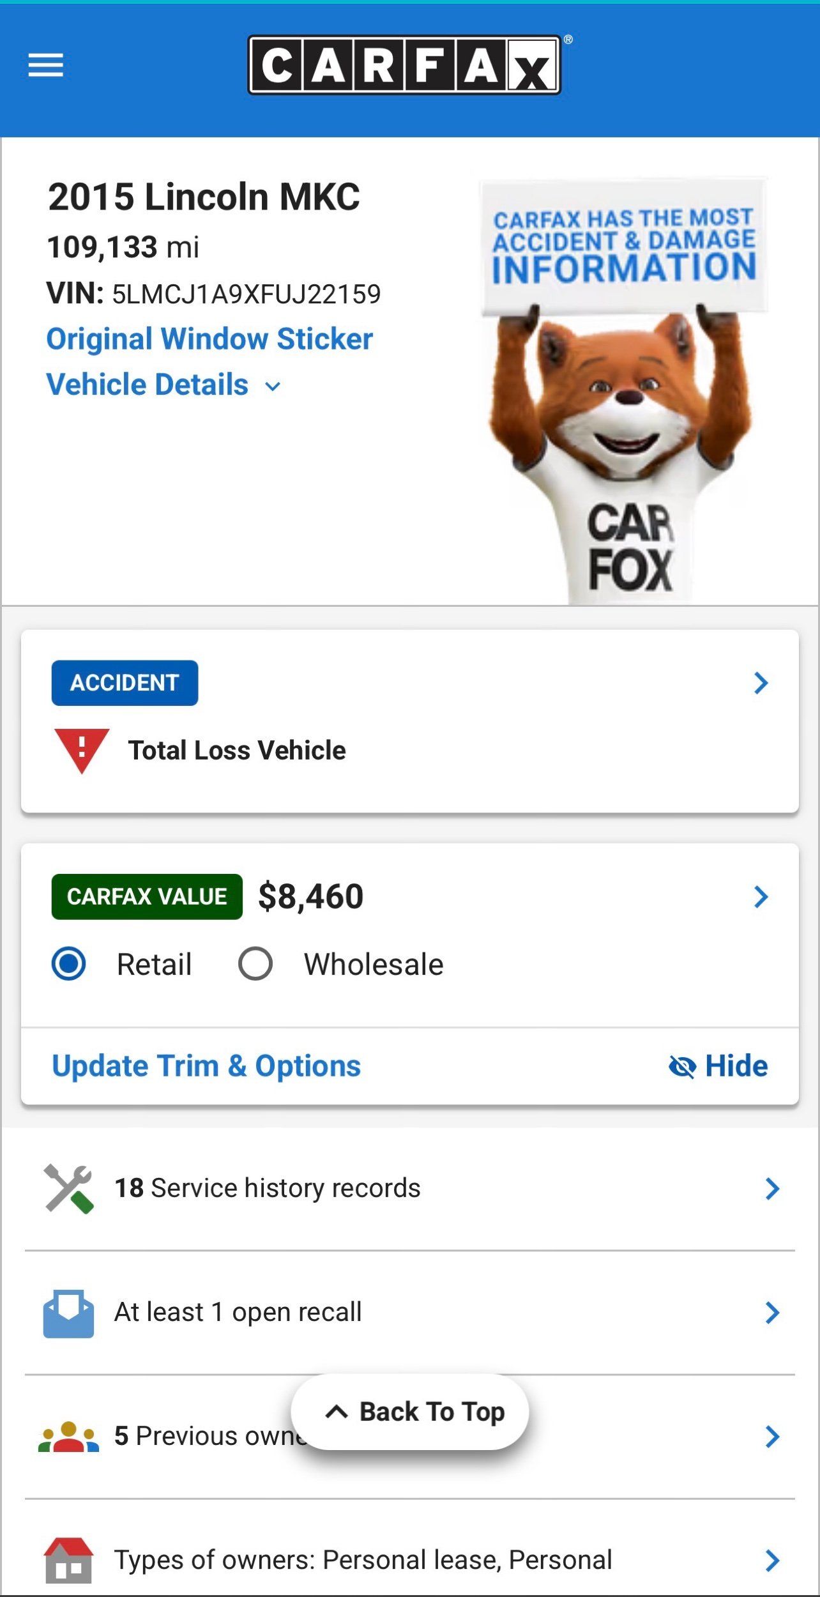
Task: Select the Wholesale radio button
Action: pos(255,964)
